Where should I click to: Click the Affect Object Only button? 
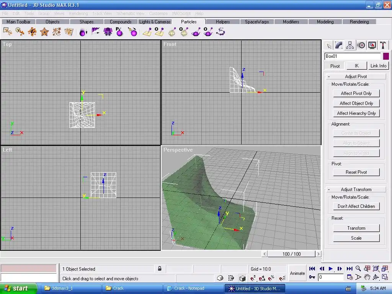(x=356, y=103)
